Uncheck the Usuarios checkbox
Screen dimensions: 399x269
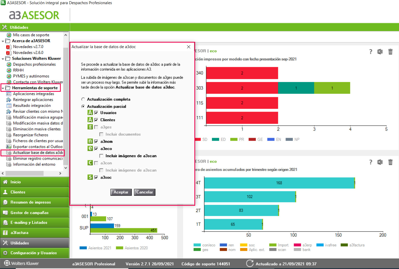pos(96,113)
